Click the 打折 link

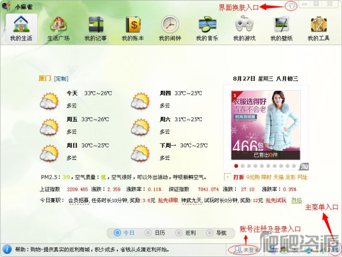click(x=239, y=177)
